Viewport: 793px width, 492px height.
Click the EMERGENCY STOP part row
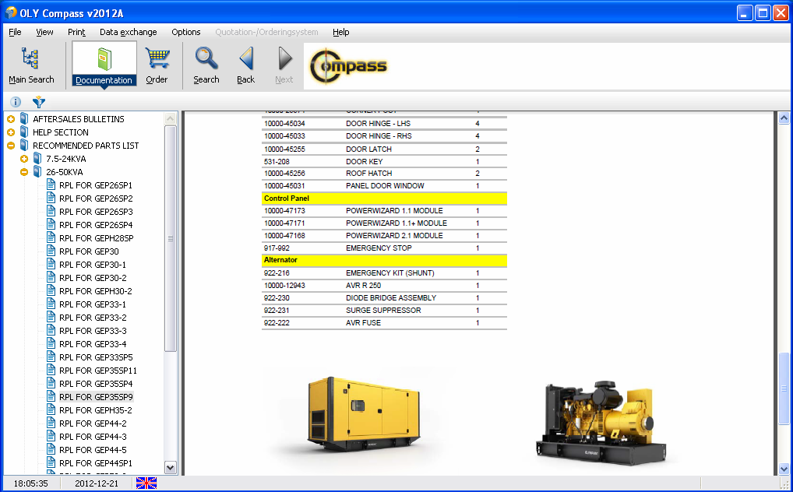(x=384, y=248)
